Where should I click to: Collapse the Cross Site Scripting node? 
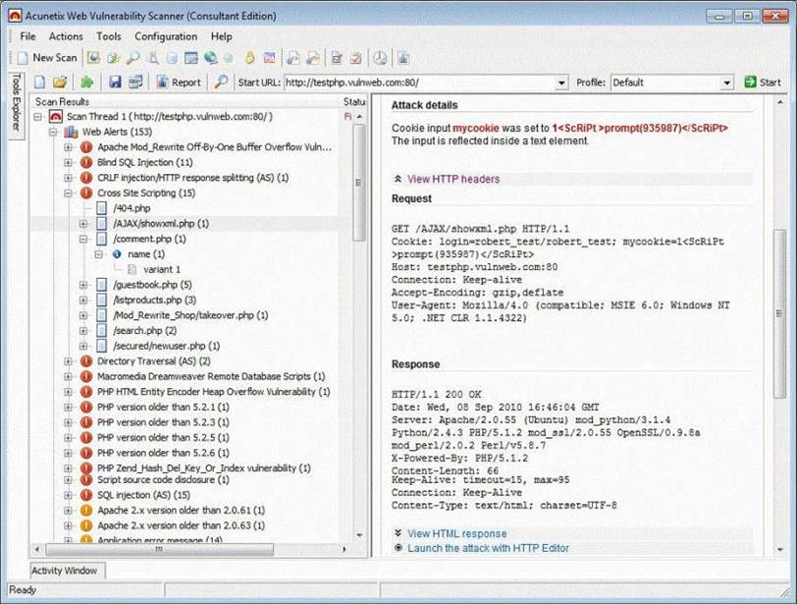69,193
